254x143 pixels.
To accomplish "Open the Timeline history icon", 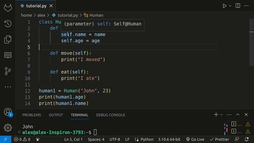I will (8, 24).
